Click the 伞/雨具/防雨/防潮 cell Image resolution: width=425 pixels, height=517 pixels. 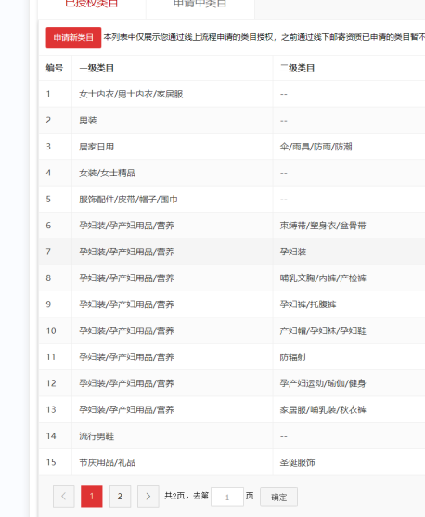[x=349, y=147]
